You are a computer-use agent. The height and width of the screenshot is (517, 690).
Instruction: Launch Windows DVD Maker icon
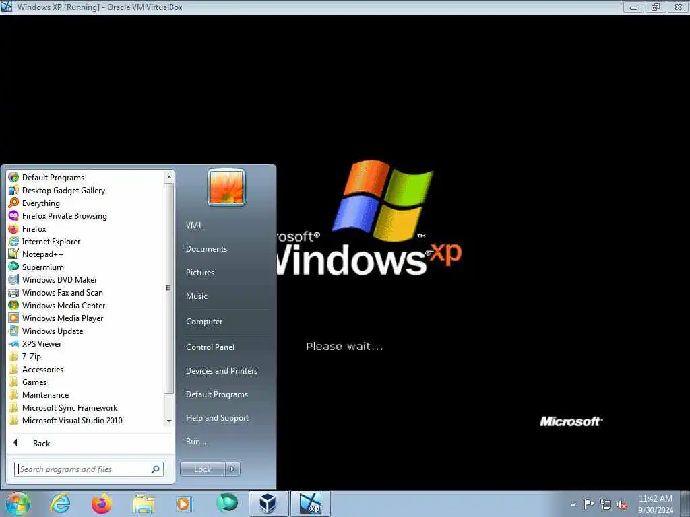13,279
